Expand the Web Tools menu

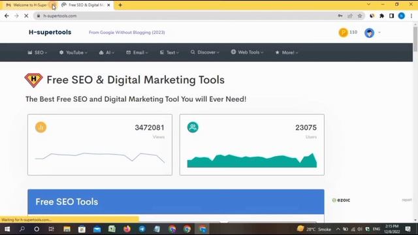click(x=247, y=52)
